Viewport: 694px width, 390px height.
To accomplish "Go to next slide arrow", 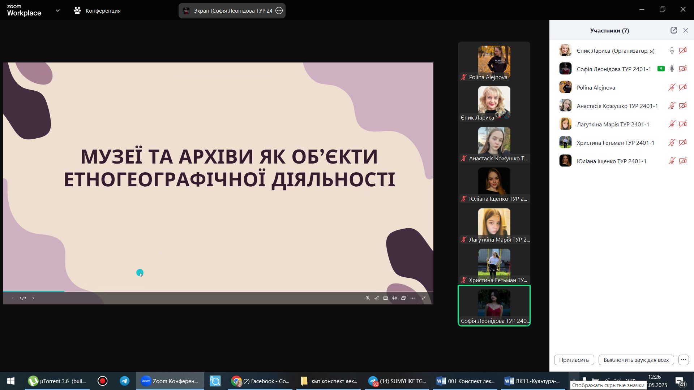I will point(33,298).
